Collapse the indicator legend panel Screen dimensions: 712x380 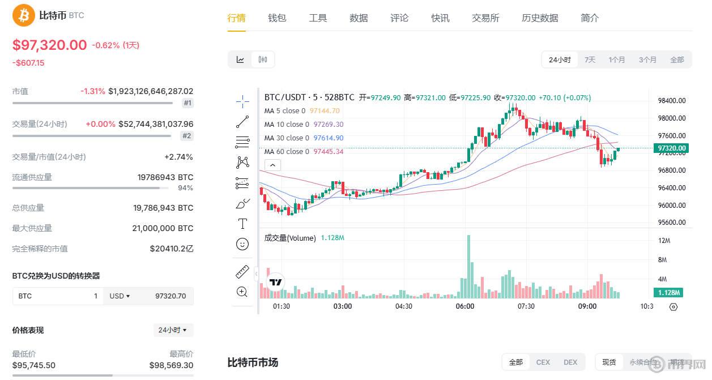point(272,165)
